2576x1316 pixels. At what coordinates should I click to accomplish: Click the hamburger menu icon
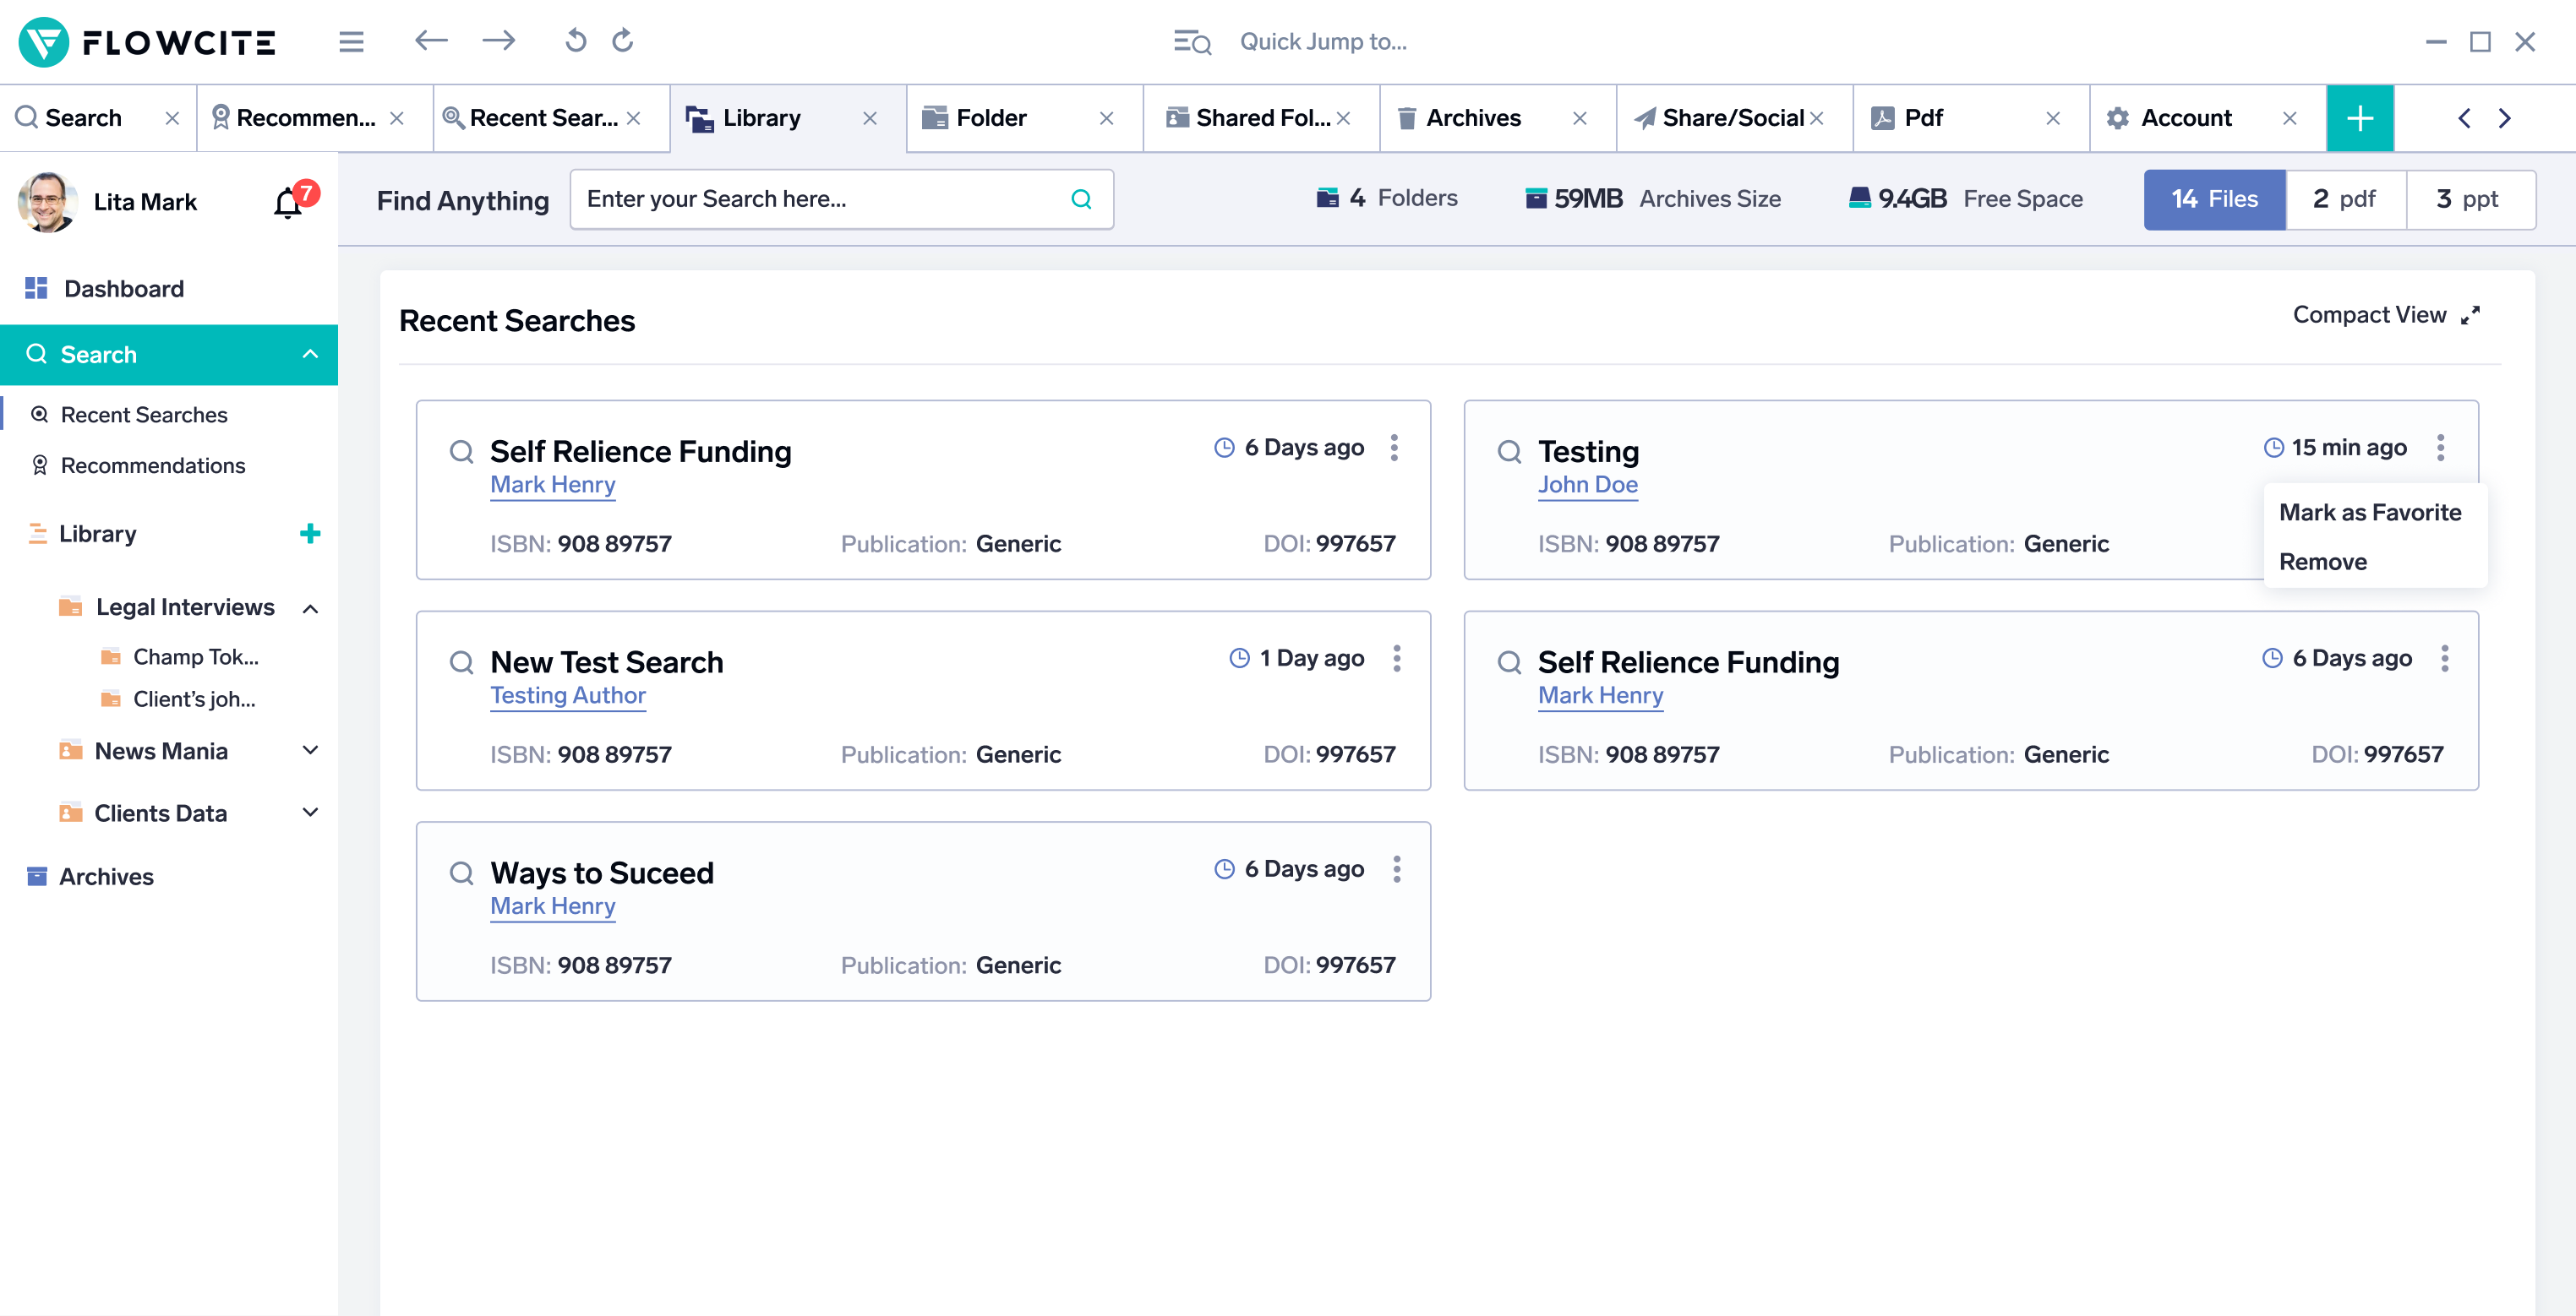(351, 42)
